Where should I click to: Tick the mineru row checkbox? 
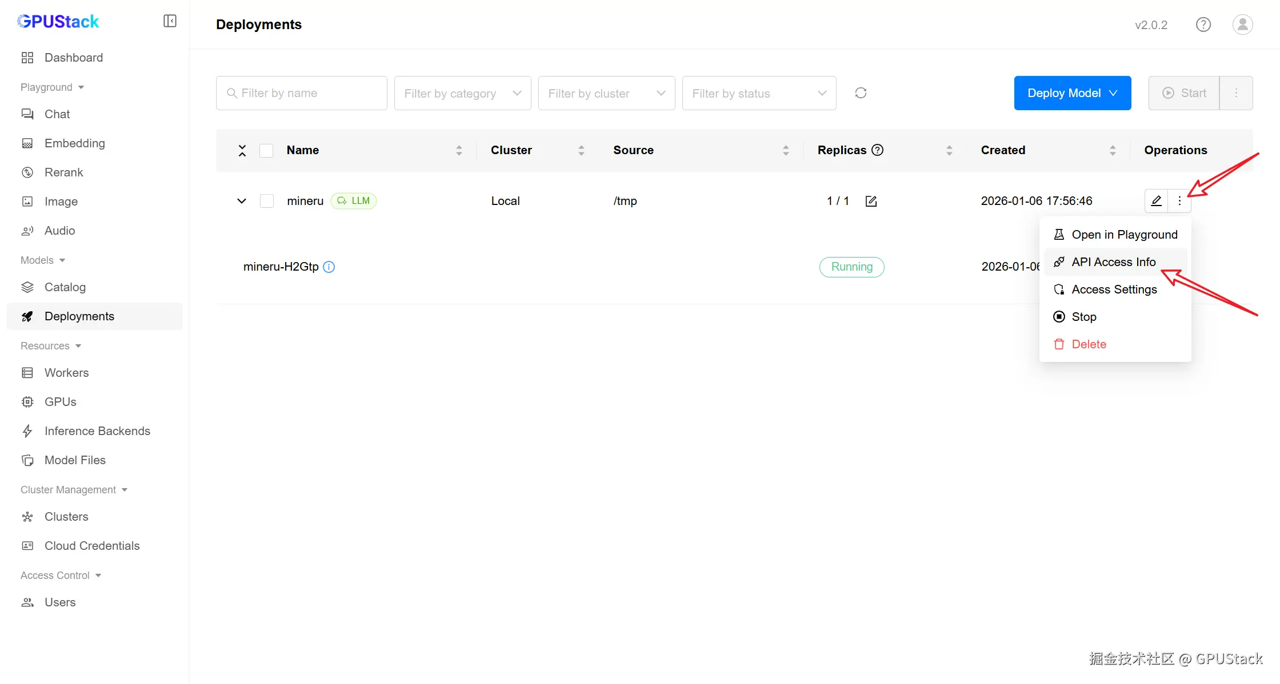coord(266,201)
